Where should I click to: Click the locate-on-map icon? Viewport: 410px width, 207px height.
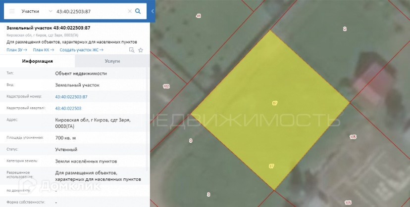click(132, 50)
